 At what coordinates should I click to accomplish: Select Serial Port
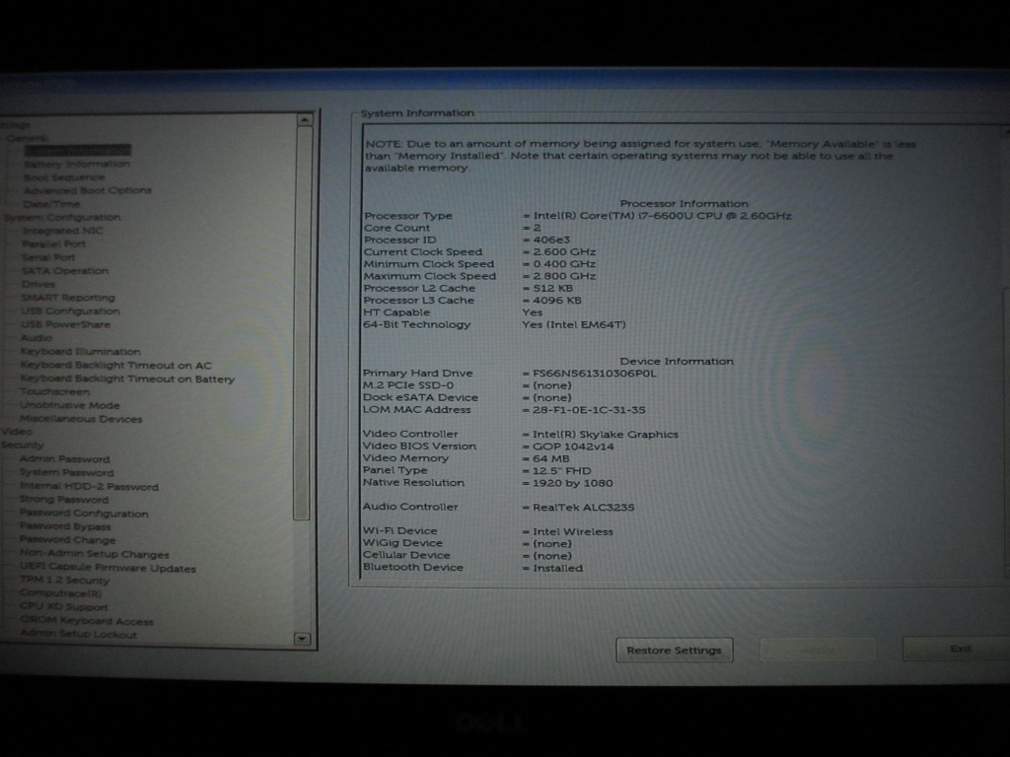pos(48,257)
